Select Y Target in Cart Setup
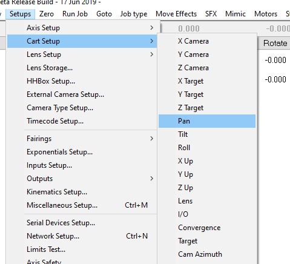This screenshot has height=264, width=290. click(x=207, y=94)
